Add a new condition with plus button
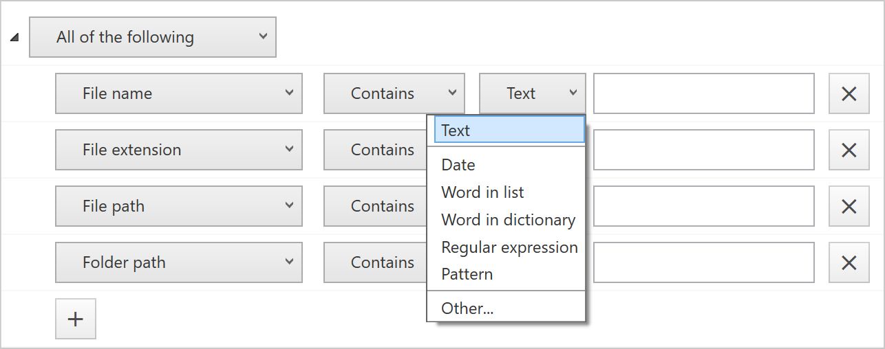 click(x=76, y=319)
